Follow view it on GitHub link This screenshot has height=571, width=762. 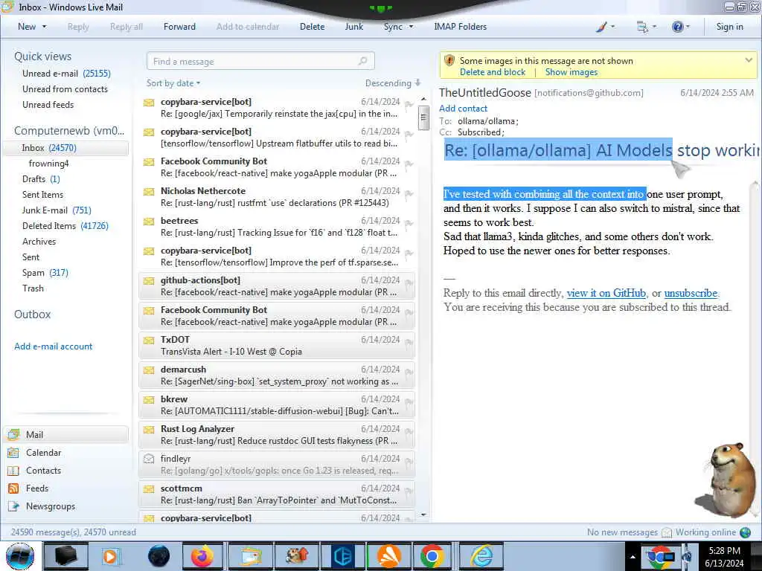[x=607, y=293]
